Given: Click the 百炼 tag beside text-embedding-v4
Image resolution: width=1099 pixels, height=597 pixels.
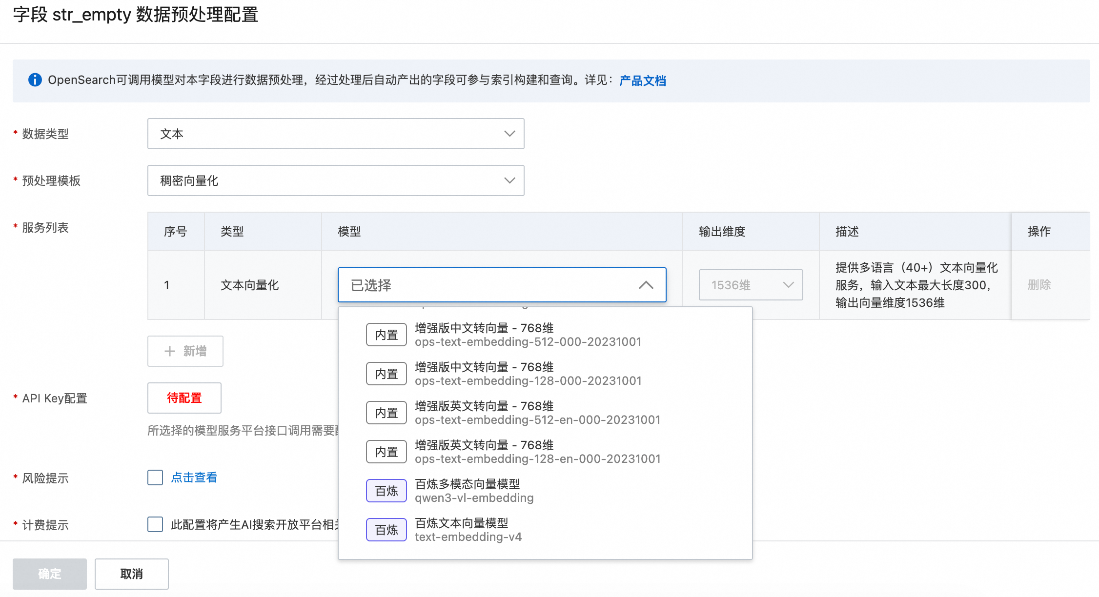Looking at the screenshot, I should (386, 530).
